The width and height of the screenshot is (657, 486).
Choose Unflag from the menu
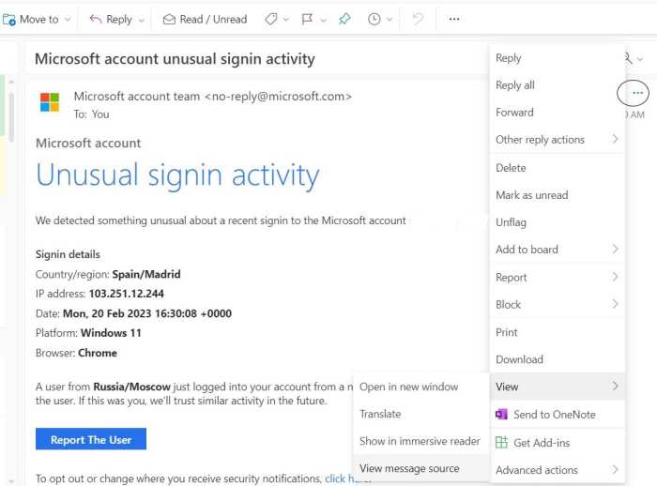click(x=557, y=222)
